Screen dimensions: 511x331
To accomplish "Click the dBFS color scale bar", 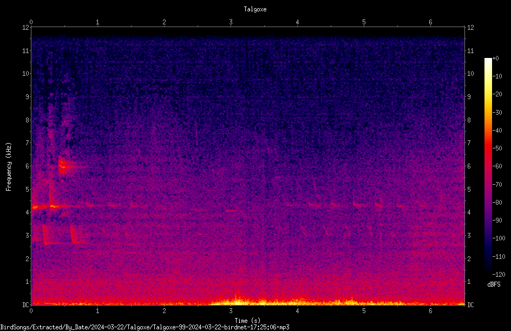I will [x=488, y=166].
